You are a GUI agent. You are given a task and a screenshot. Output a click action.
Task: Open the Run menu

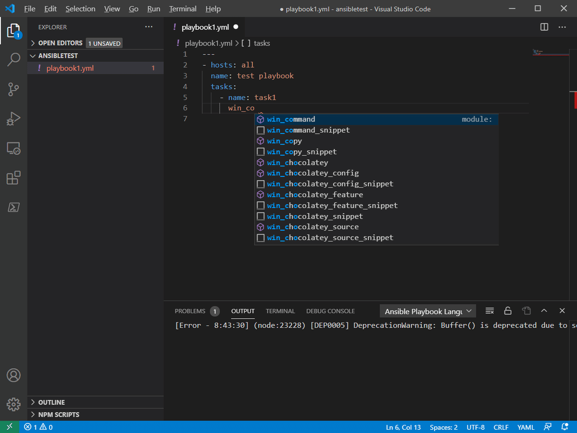pos(154,9)
